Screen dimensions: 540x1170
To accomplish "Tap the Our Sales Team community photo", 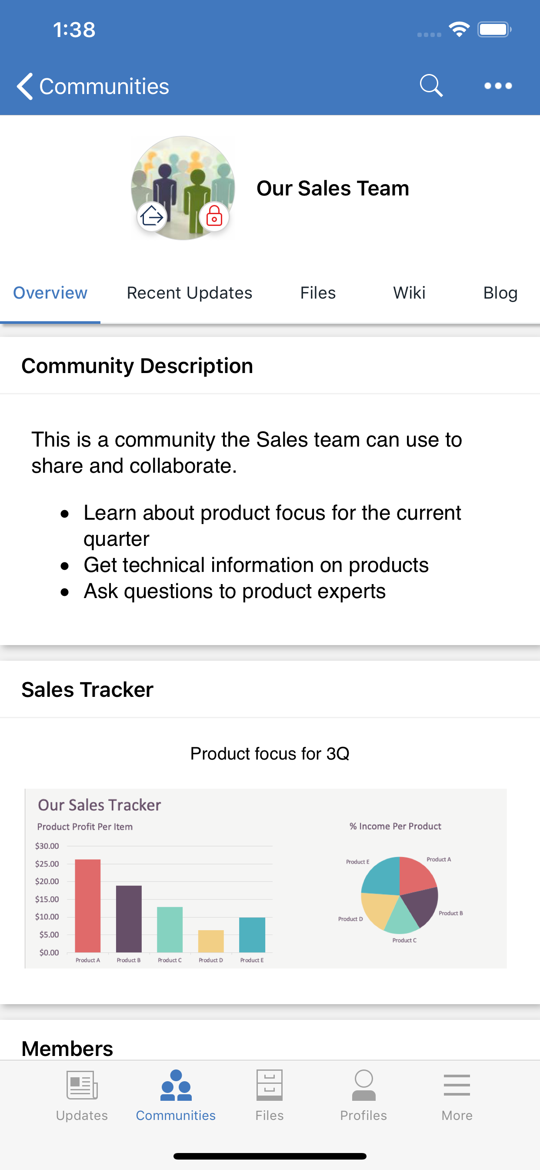I will (x=183, y=188).
